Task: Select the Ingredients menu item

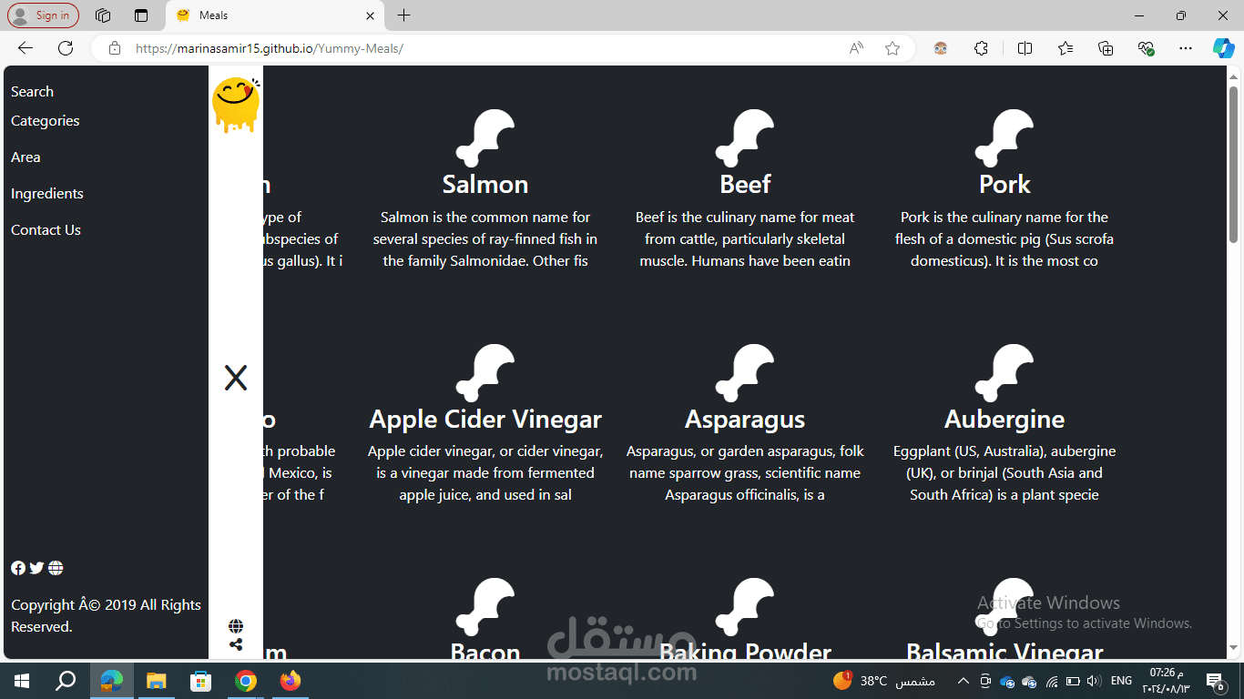Action: tap(47, 194)
